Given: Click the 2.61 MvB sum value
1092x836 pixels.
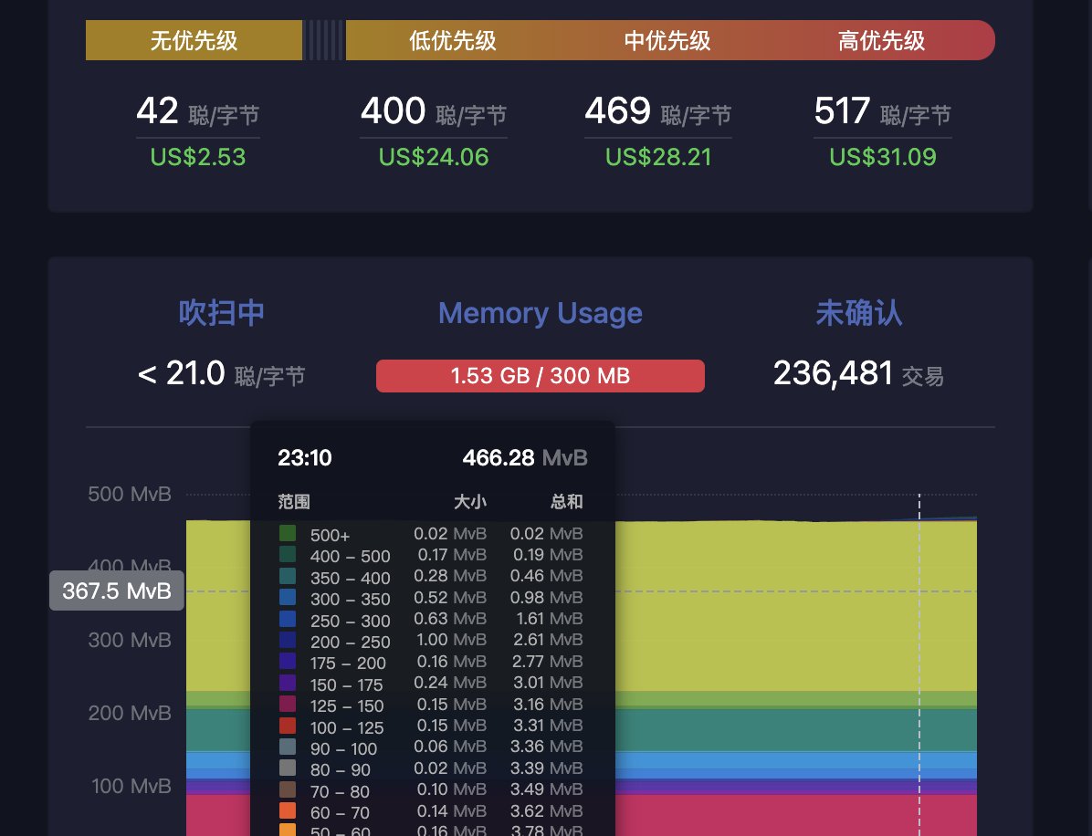Looking at the screenshot, I should pos(548,640).
